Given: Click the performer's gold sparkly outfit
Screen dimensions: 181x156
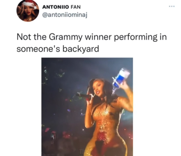Looking at the screenshot, I should [104, 124].
